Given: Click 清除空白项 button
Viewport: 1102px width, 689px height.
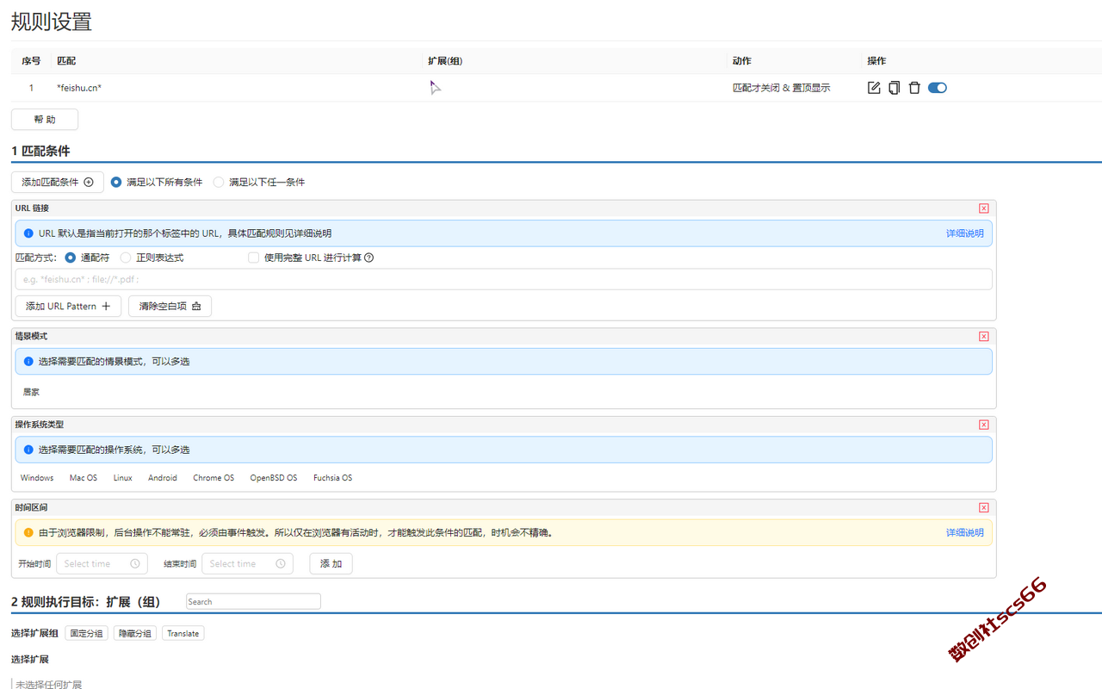Looking at the screenshot, I should 170,306.
